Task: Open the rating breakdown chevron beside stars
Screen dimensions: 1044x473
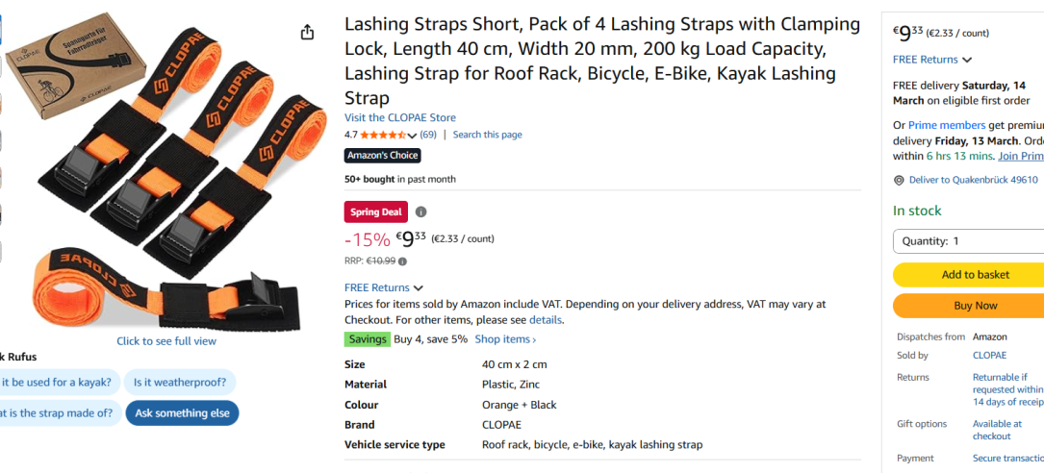Action: pyautogui.click(x=413, y=136)
